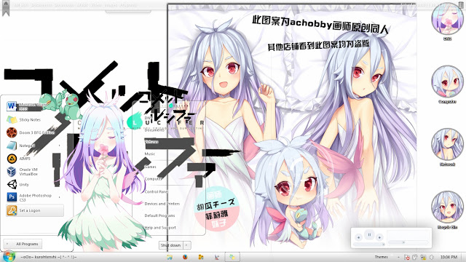Click the kurohtenshi taskbar toolbar text
466x262 pixels.
point(49,257)
